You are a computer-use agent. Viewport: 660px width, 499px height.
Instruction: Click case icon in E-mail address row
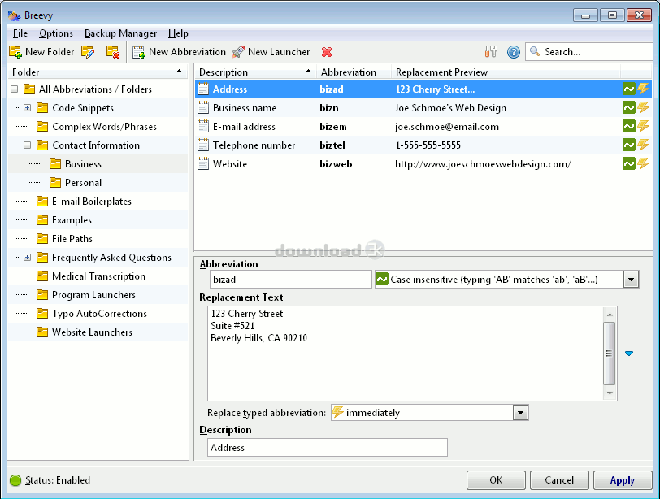point(629,126)
